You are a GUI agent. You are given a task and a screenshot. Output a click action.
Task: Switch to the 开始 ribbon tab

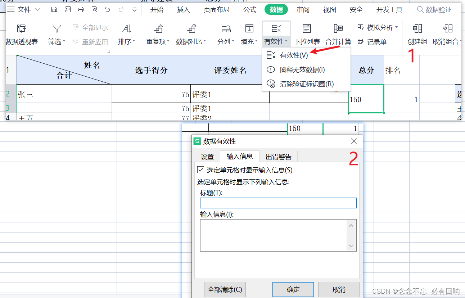[157, 10]
